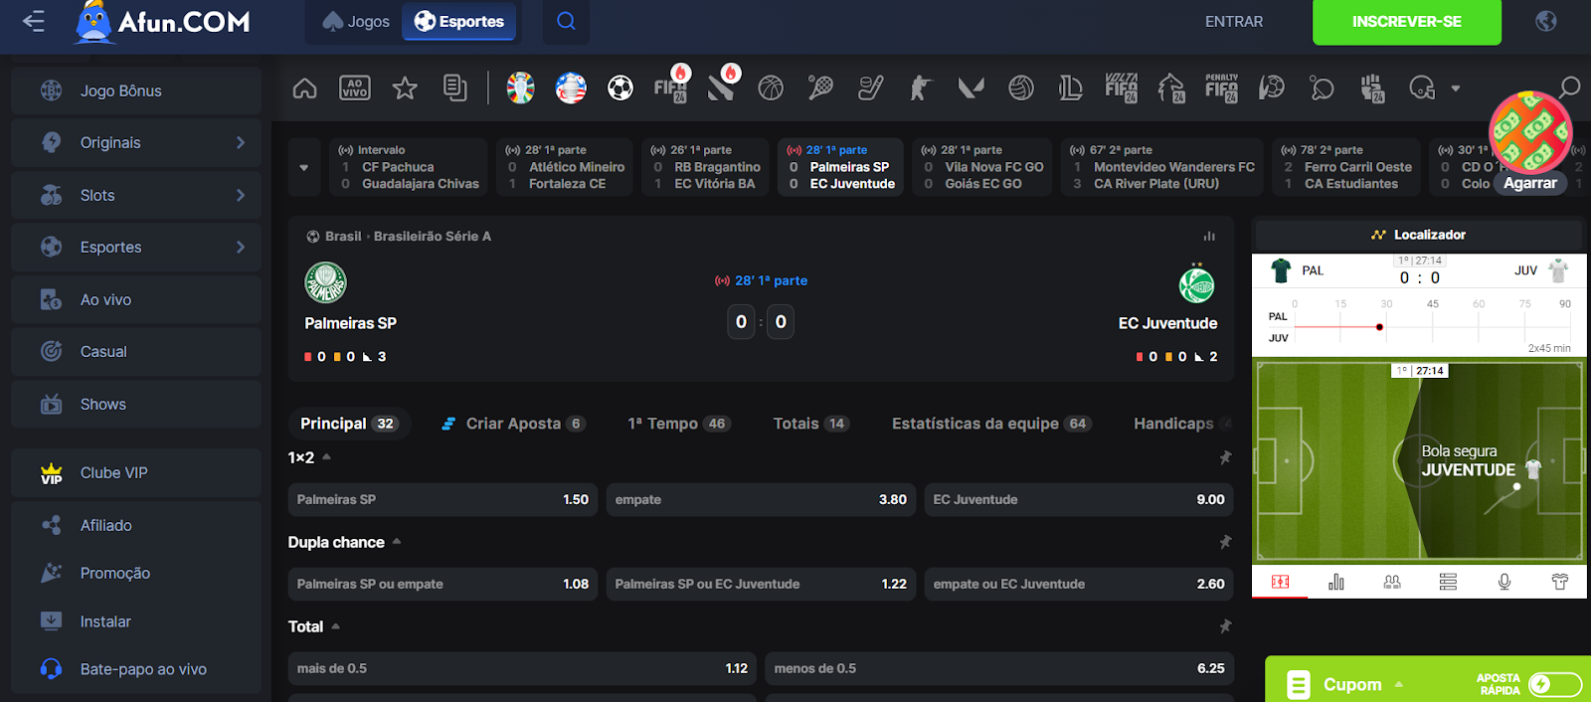Pin the Total market
The width and height of the screenshot is (1591, 702).
(1225, 626)
